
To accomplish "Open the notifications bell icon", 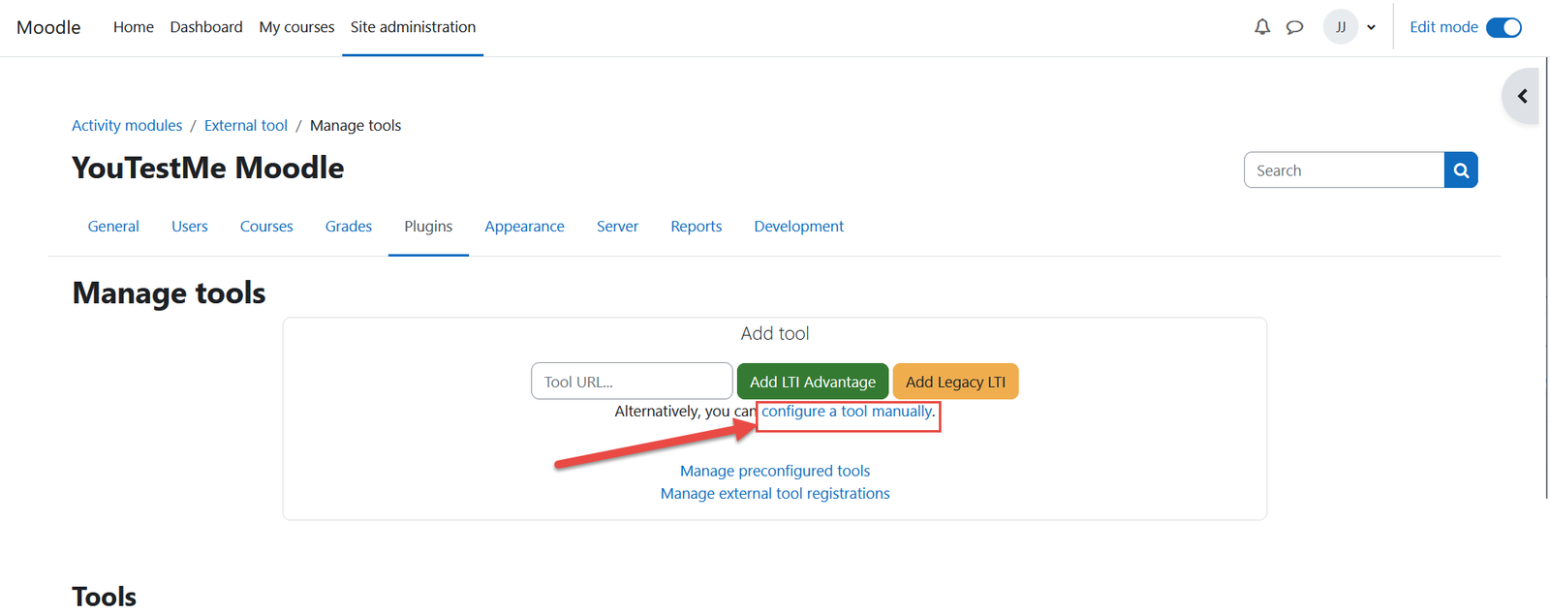I will 1261,27.
